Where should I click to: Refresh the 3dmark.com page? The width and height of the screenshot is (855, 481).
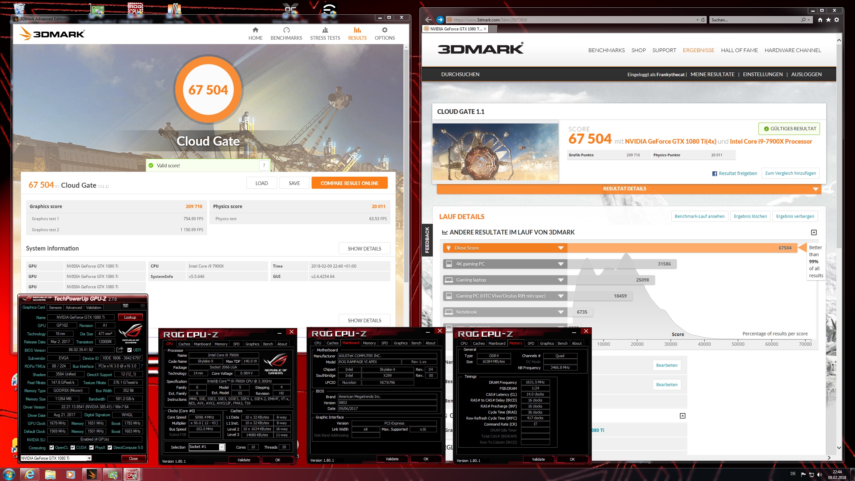pyautogui.click(x=703, y=20)
